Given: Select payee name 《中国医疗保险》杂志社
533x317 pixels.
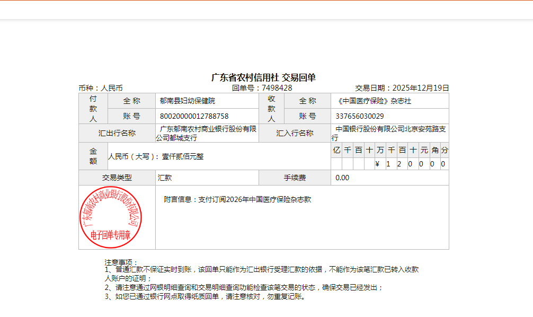Looking at the screenshot, I should (x=374, y=101).
